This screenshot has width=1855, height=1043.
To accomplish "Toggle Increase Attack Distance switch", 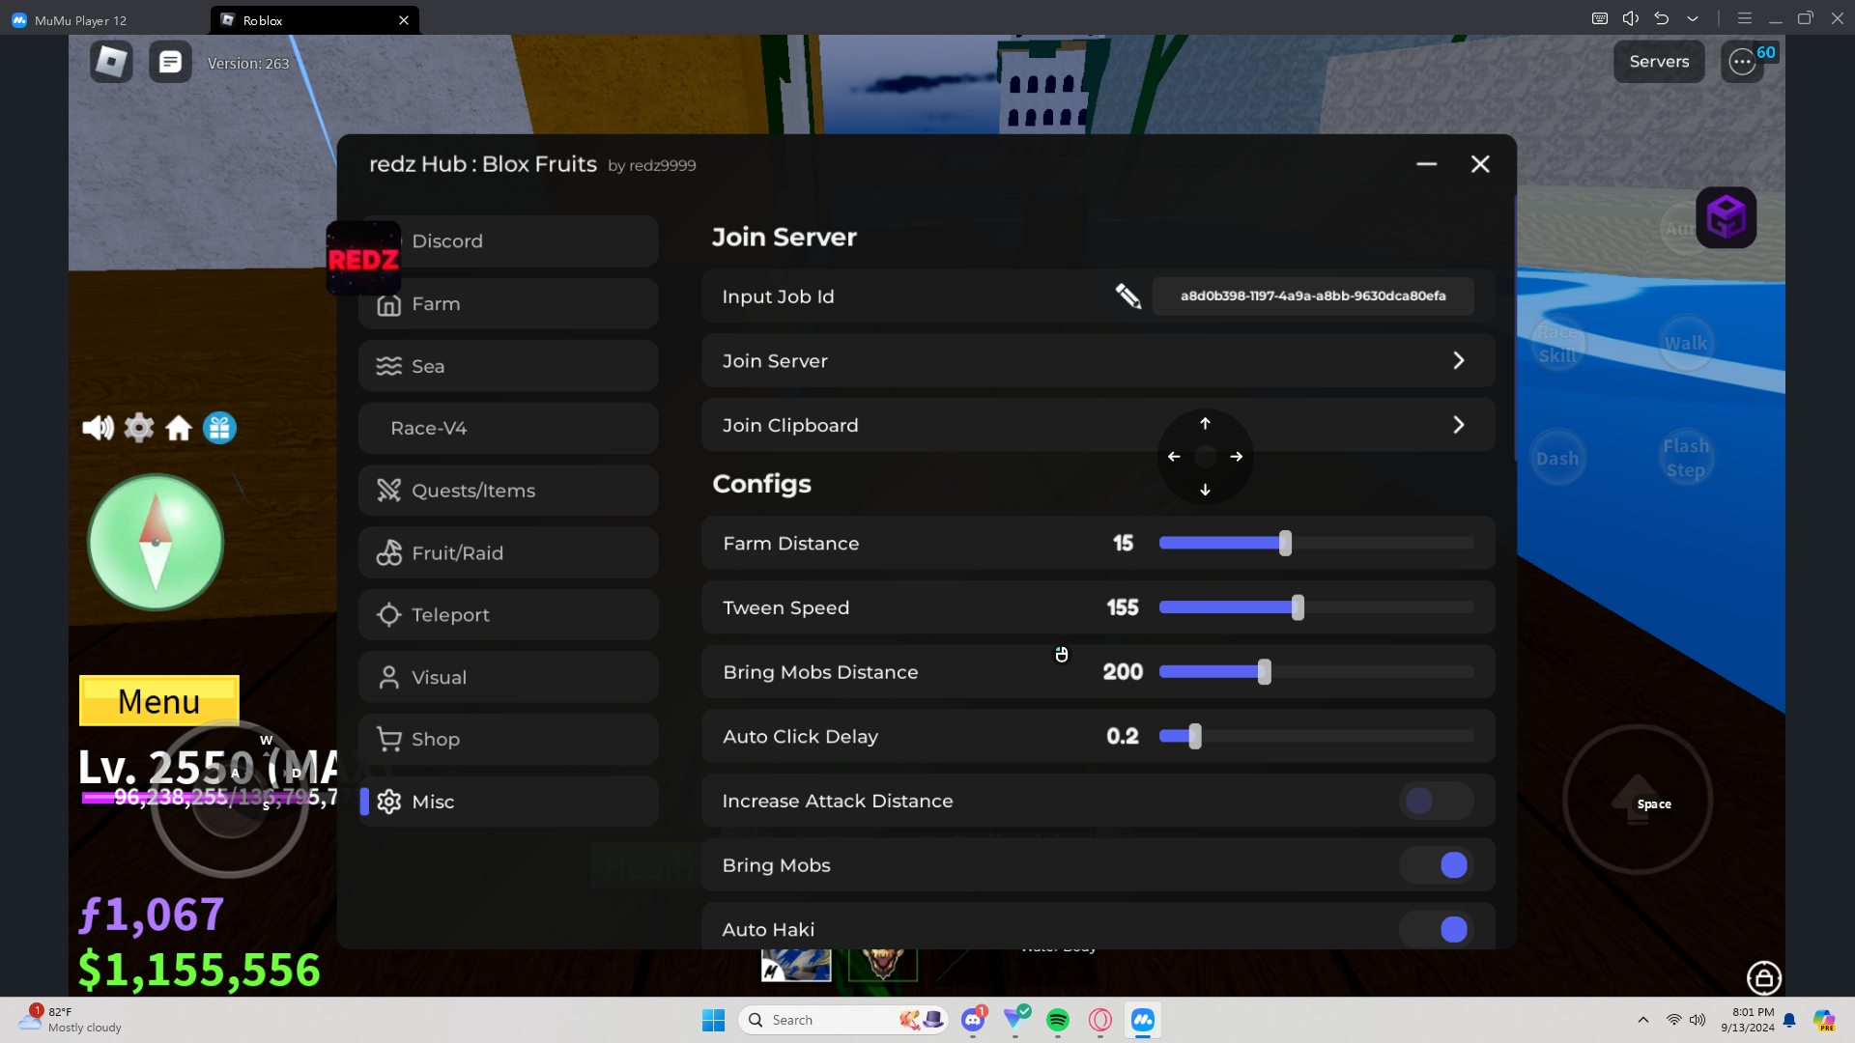I will click(1437, 801).
